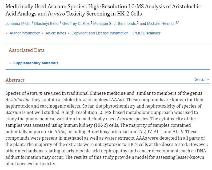Expand the Article notes section
Viewport: 212px width, 170px height.
pos(56,33)
